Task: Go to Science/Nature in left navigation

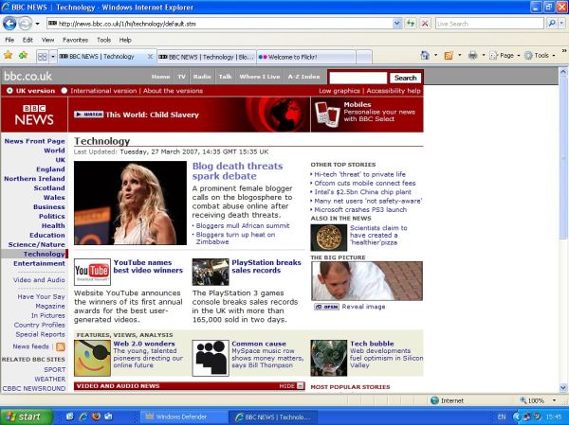Action: pyautogui.click(x=36, y=244)
